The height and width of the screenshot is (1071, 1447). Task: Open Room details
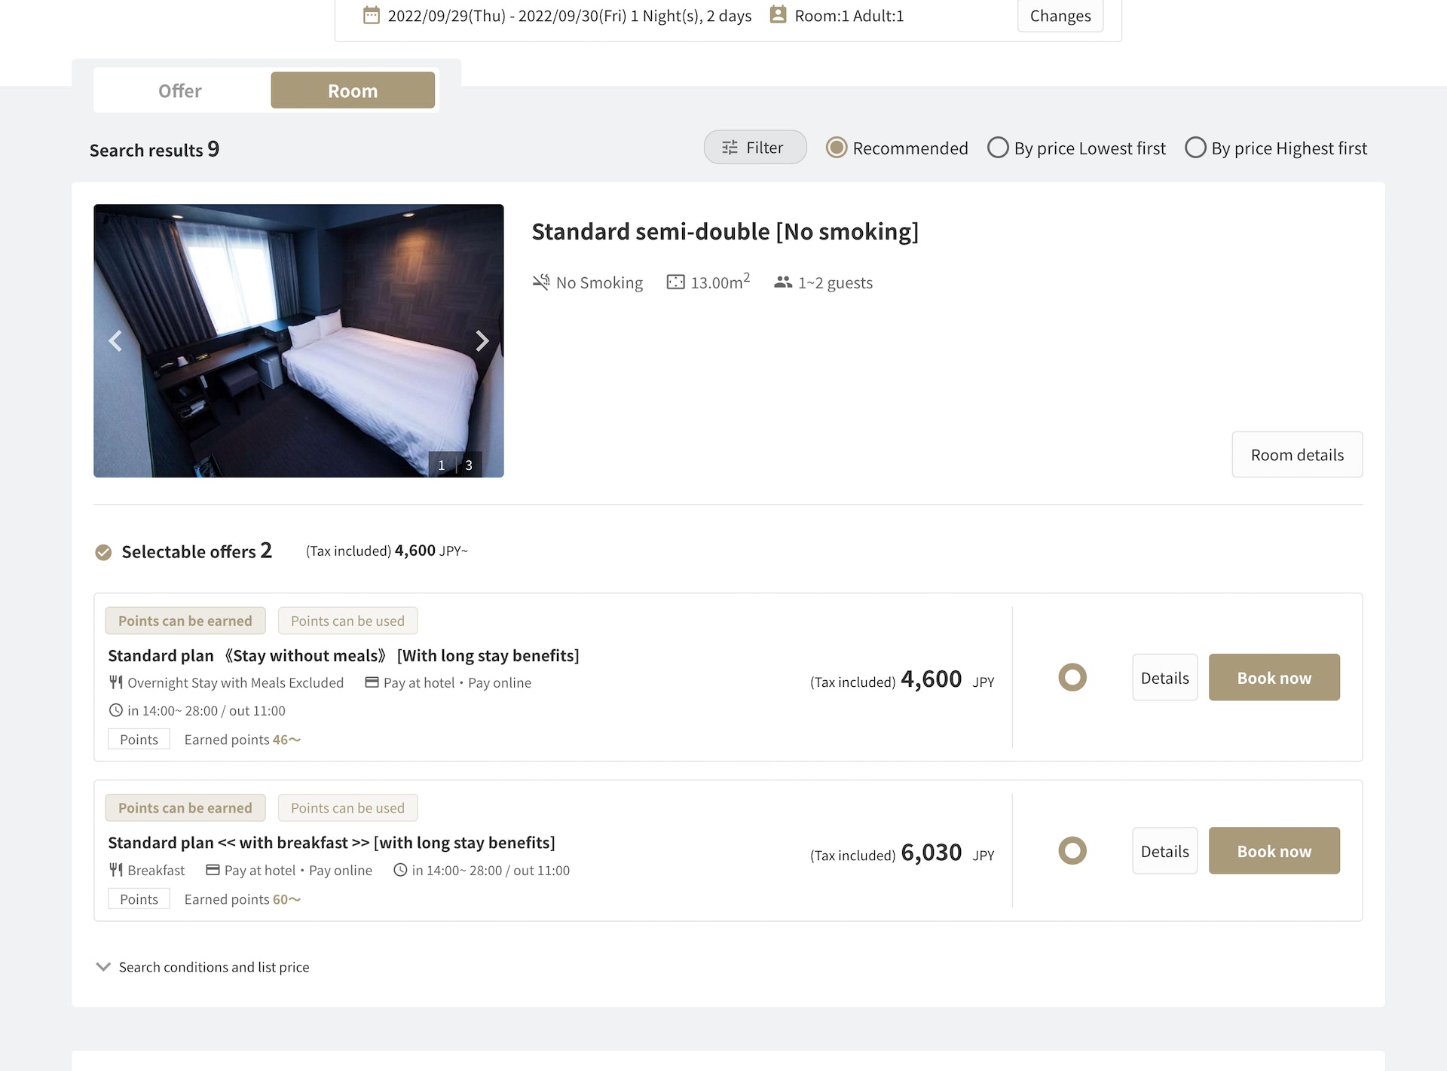click(1297, 455)
